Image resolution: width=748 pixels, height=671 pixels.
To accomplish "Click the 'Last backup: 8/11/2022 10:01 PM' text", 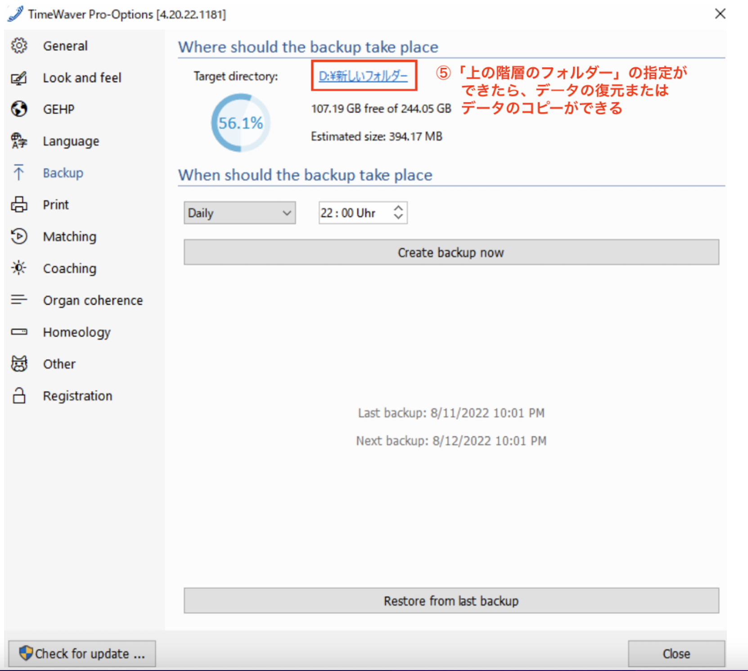I will [x=451, y=413].
